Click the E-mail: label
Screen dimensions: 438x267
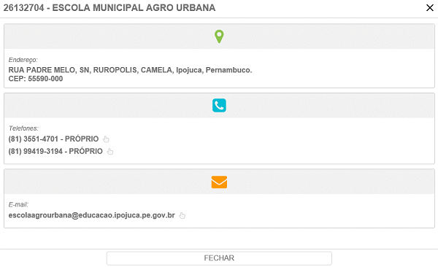click(x=18, y=204)
